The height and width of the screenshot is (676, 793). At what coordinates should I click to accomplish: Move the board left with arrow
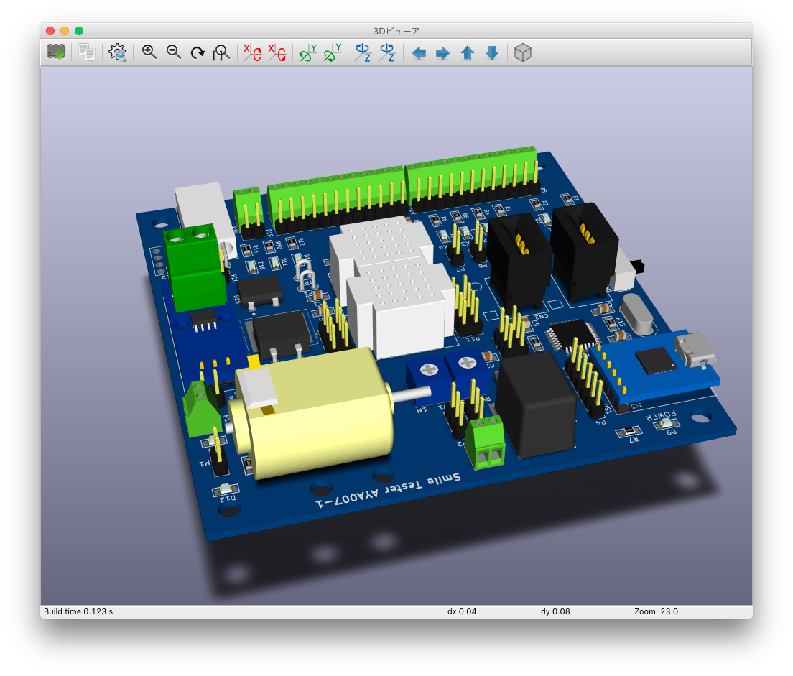pos(418,52)
